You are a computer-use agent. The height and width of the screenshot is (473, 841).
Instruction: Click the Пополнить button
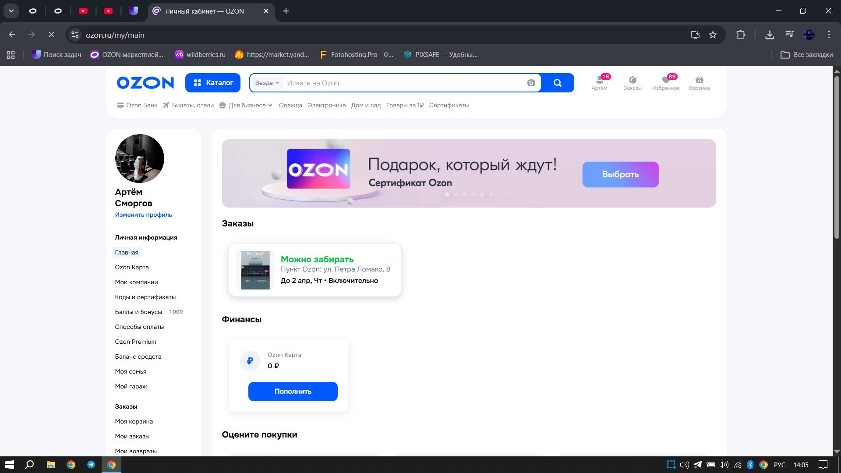point(293,392)
